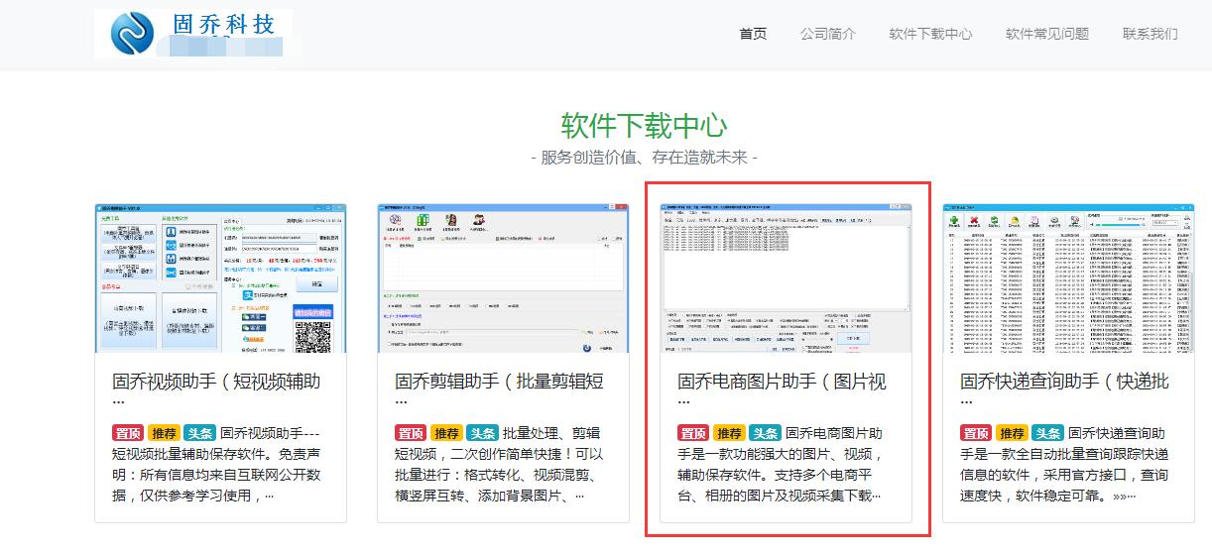
Task: Click 头条 badge on 固乔快递查询助手 card
Action: click(1047, 433)
